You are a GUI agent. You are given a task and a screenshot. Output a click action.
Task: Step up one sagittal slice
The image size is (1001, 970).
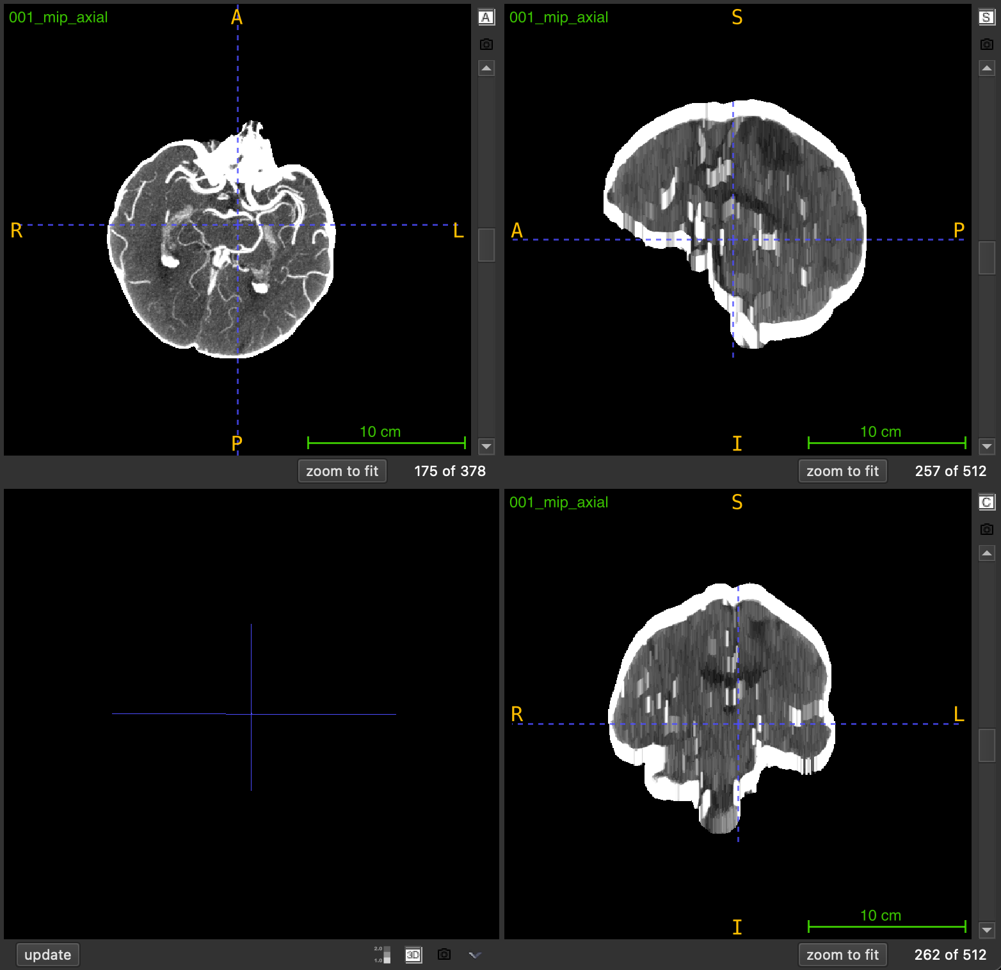[986, 68]
